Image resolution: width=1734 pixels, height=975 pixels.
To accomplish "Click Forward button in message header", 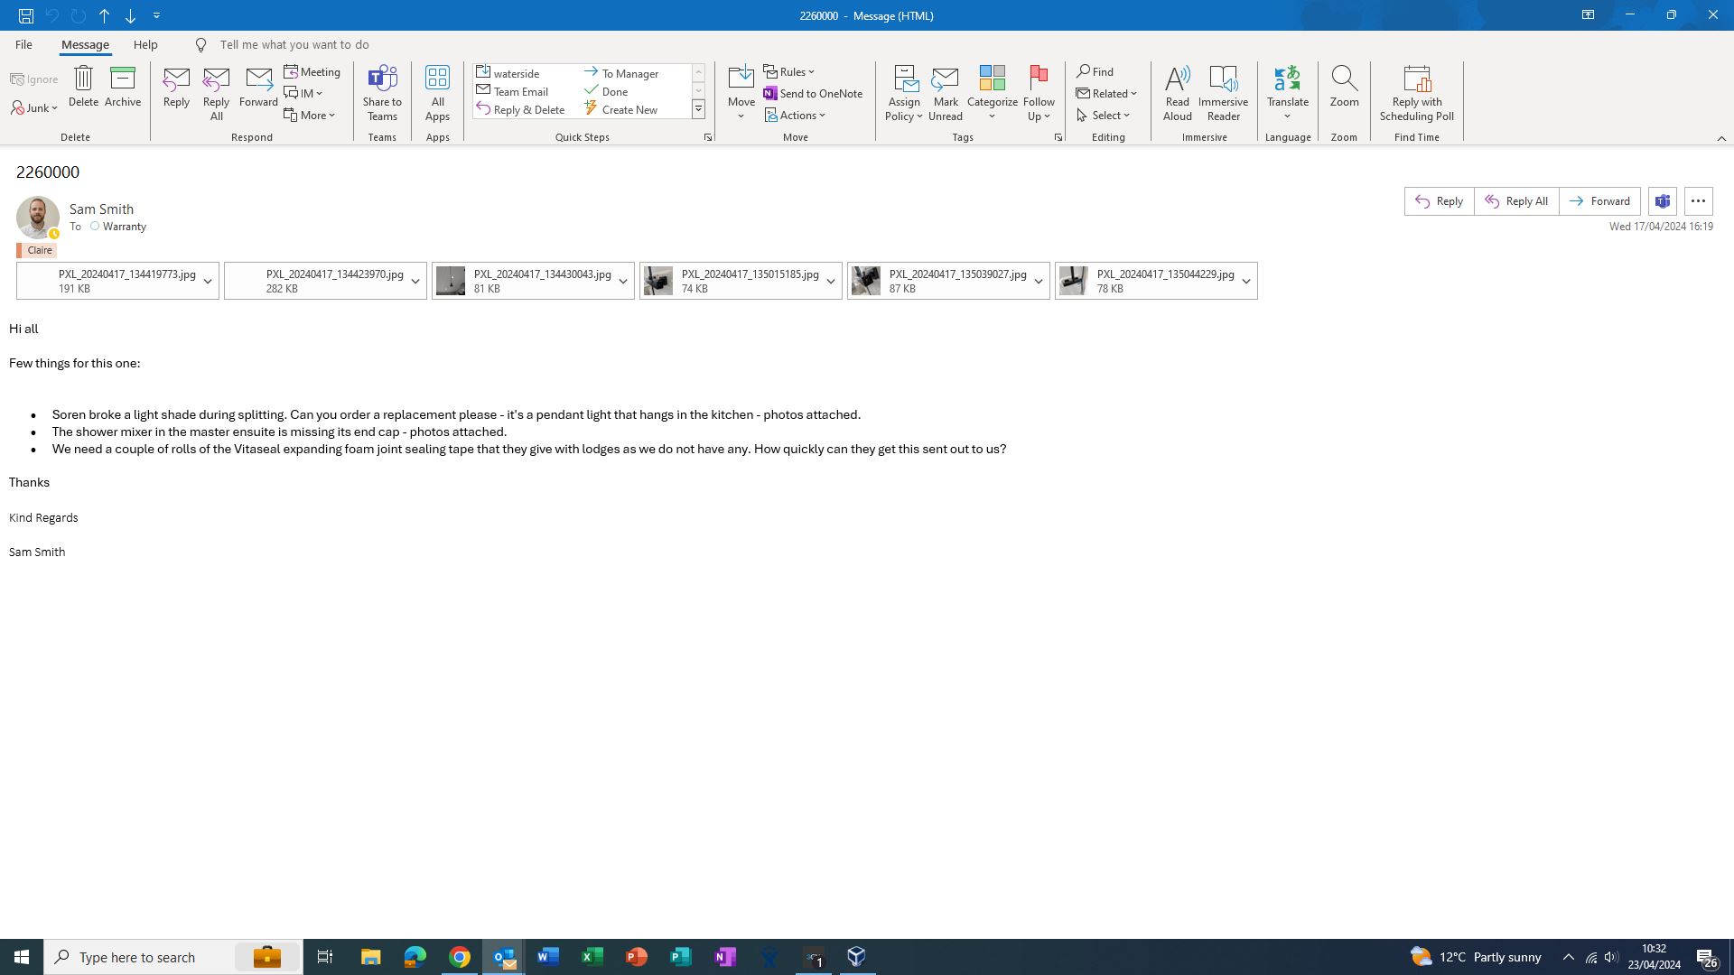I will [x=1599, y=201].
